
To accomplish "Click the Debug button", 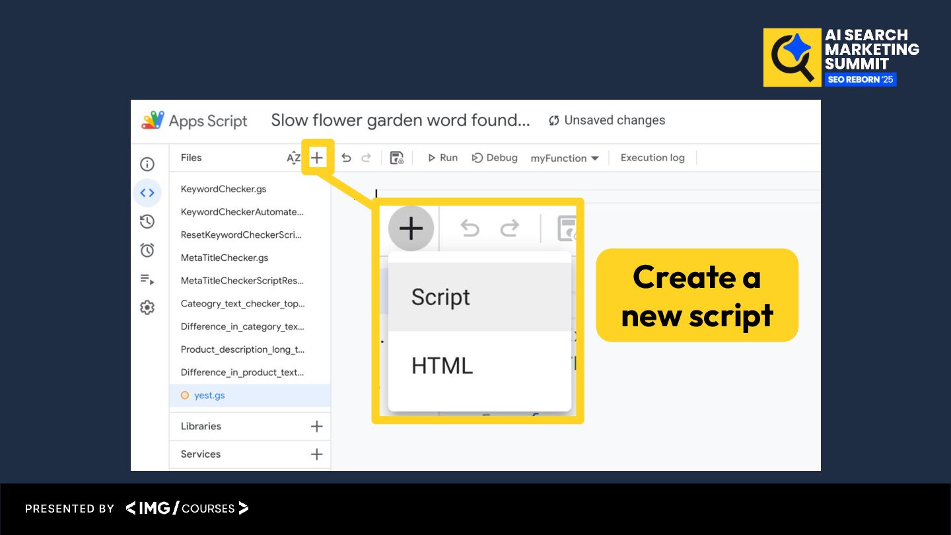I will [495, 158].
